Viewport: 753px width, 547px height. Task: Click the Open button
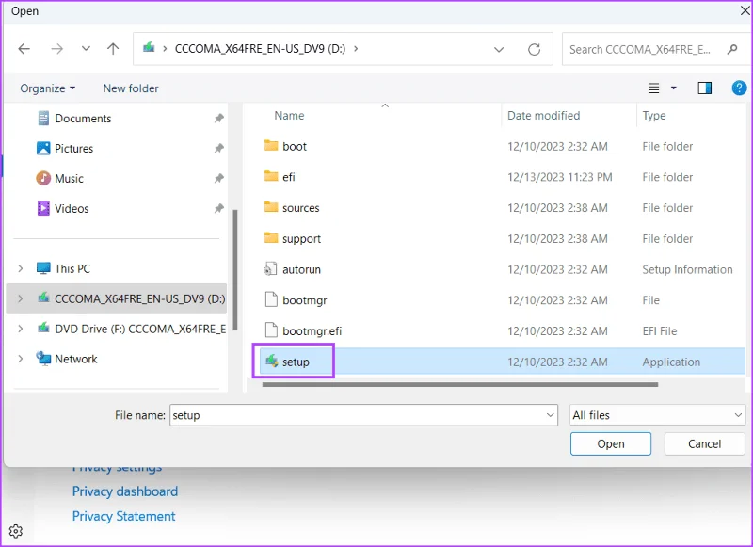coord(610,443)
